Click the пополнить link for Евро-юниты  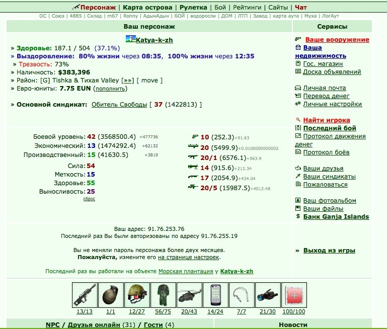point(110,89)
